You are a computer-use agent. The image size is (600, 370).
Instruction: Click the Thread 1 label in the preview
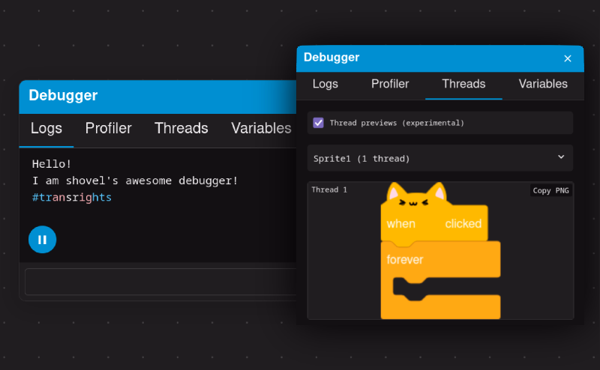329,190
